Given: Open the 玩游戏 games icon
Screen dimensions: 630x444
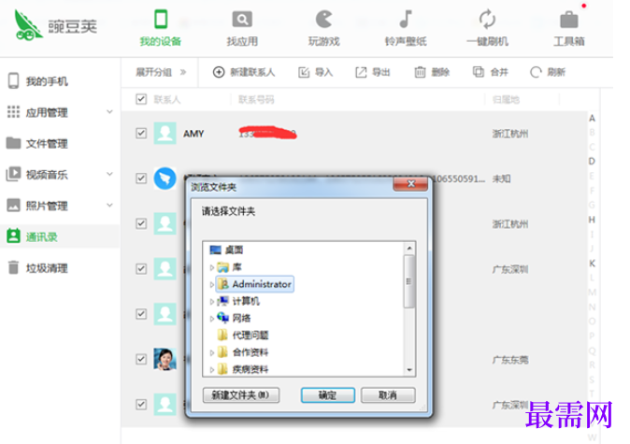Looking at the screenshot, I should (x=323, y=20).
